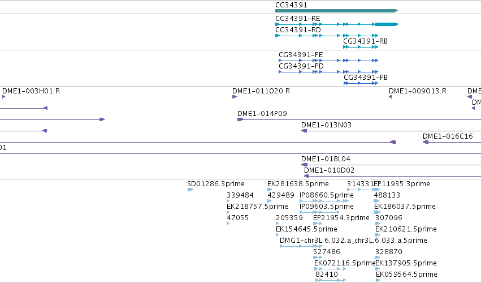Click the SD01286.3prime label
Viewport: 481px width, 283px height.
coord(216,184)
